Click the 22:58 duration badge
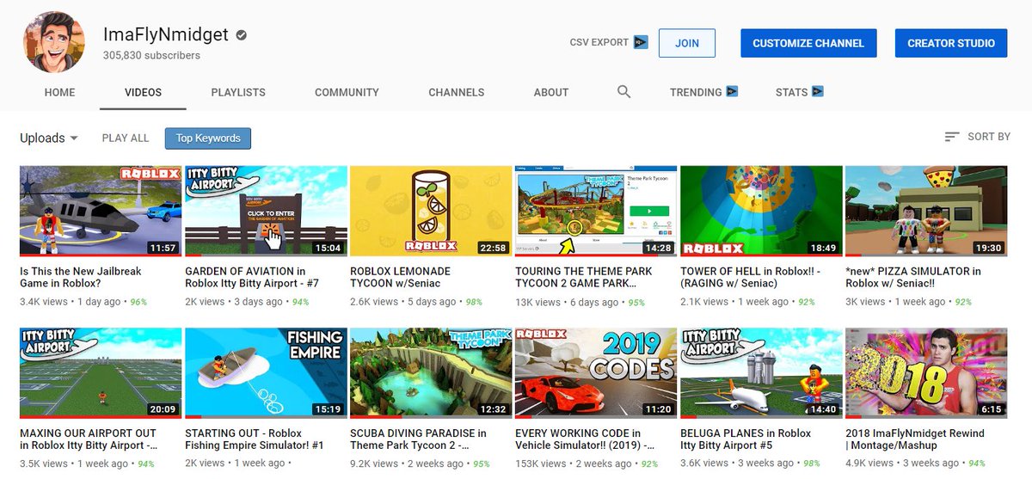The width and height of the screenshot is (1032, 479). [493, 248]
